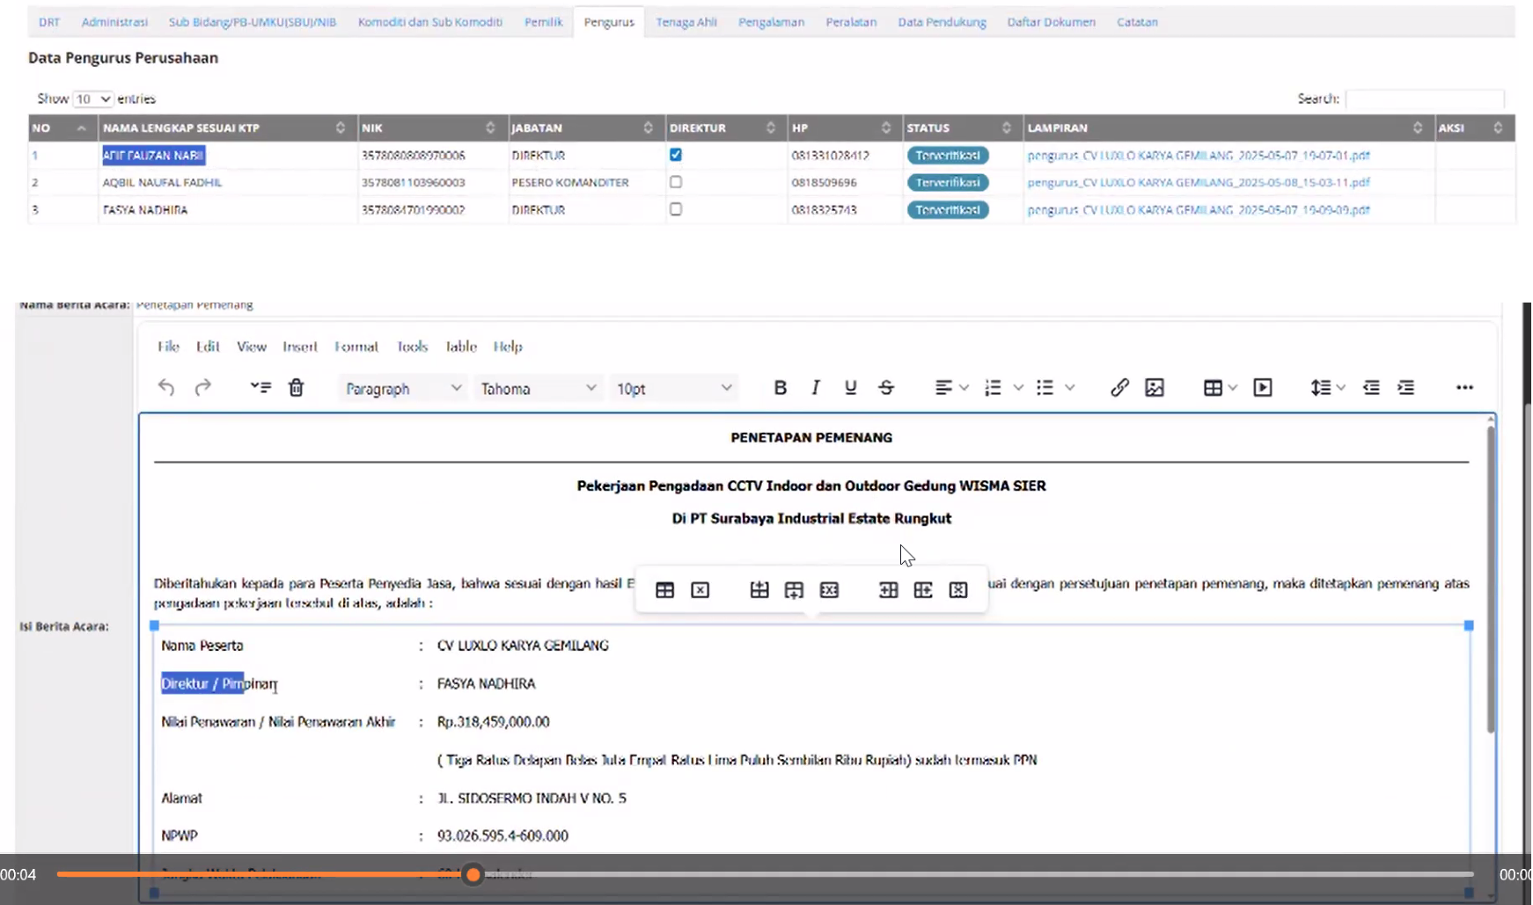Click the Search input field
The width and height of the screenshot is (1533, 905).
(x=1424, y=99)
